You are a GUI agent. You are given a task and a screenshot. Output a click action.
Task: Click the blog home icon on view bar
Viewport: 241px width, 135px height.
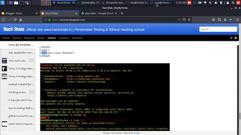click(236, 38)
